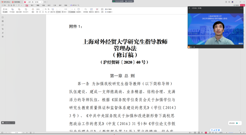Open the comments panel in sidebar
The height and width of the screenshot is (135, 246).
2,25
